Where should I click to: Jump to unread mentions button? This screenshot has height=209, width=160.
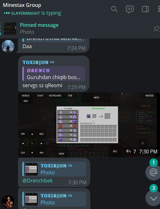tap(153, 172)
